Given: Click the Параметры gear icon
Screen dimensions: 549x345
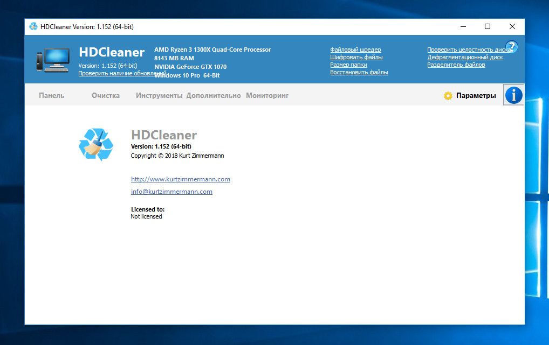Looking at the screenshot, I should 448,96.
